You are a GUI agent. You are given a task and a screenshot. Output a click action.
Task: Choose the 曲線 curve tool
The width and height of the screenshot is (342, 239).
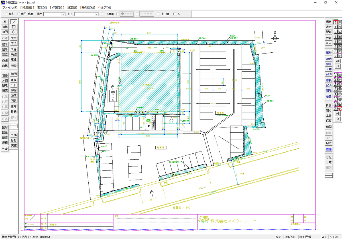click(x=5, y=65)
